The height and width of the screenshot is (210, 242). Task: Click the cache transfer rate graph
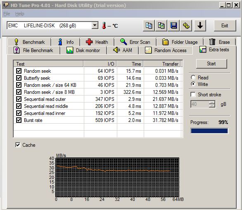tap(117, 177)
